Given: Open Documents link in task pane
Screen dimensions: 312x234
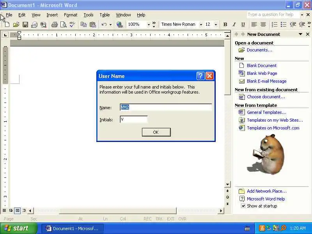Looking at the screenshot, I should coord(259,50).
